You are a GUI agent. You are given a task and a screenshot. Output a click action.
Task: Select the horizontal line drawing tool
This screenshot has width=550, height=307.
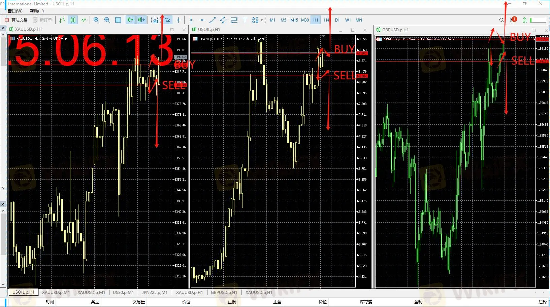(202, 20)
